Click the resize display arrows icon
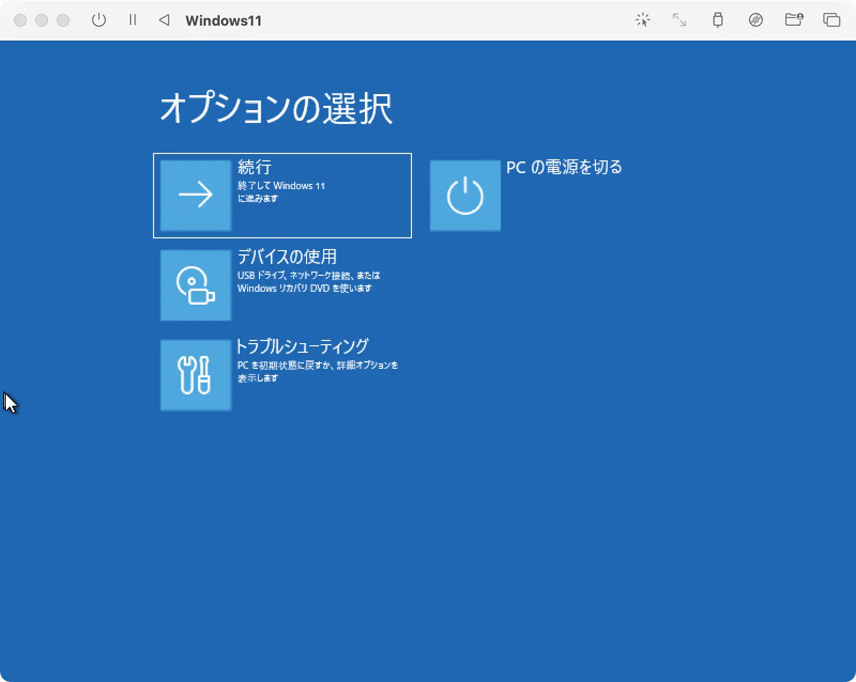Viewport: 856px width, 682px height. 679,20
